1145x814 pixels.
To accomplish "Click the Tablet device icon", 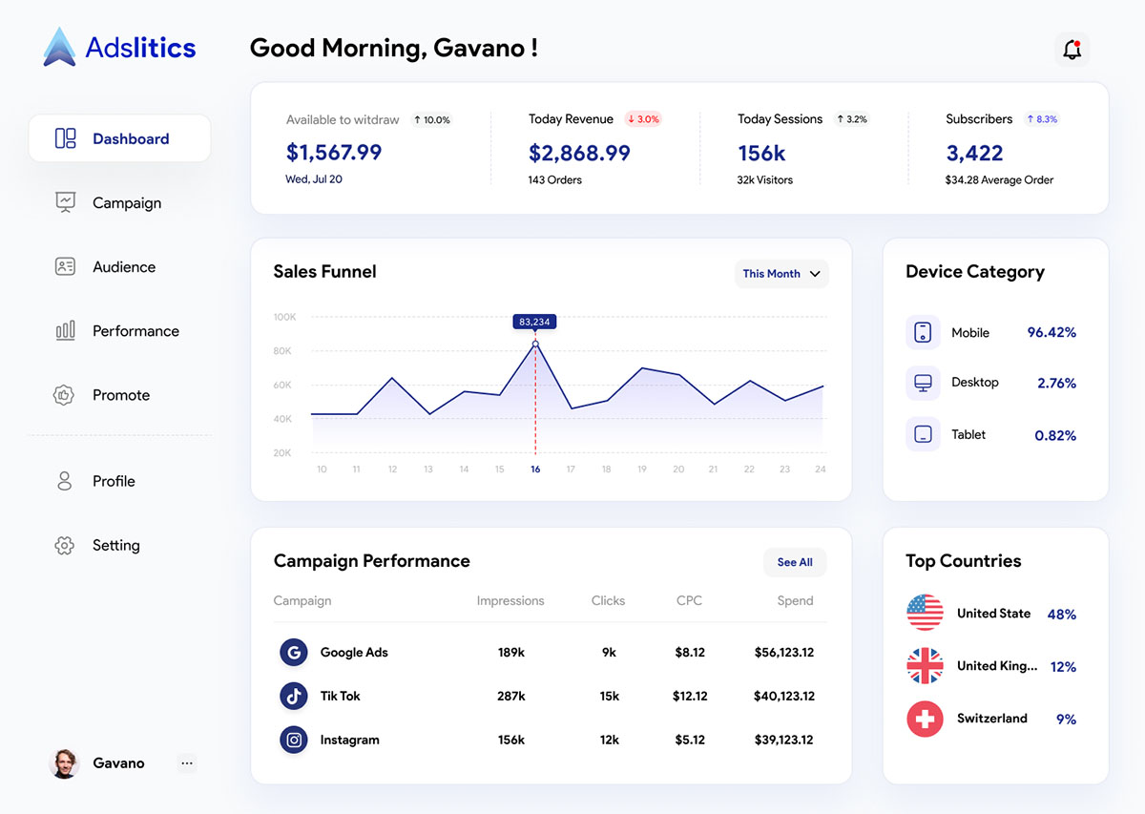I will pyautogui.click(x=923, y=434).
